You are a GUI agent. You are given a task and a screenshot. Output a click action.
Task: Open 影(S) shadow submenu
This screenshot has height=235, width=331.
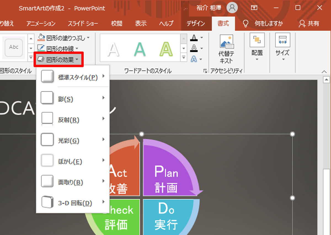[x=73, y=98]
